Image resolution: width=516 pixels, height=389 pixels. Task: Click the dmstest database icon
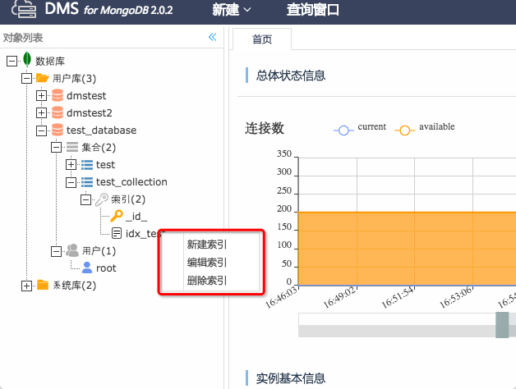tap(57, 95)
